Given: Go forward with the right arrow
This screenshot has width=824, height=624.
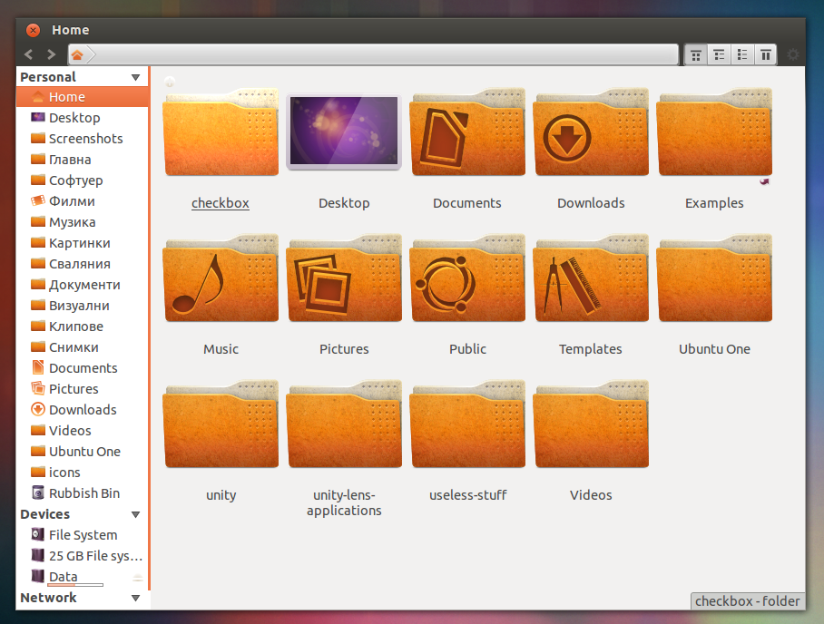Looking at the screenshot, I should click(x=51, y=55).
